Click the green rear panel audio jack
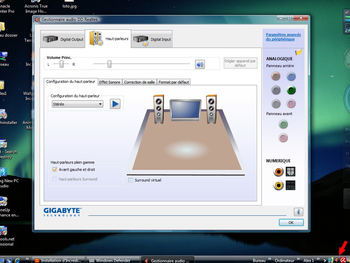 [x=291, y=90]
